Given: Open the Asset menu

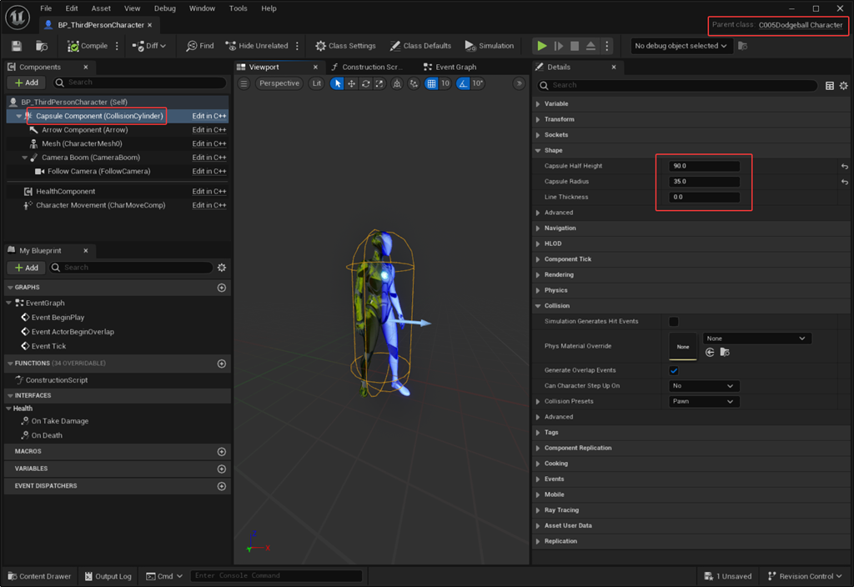Looking at the screenshot, I should pyautogui.click(x=101, y=8).
